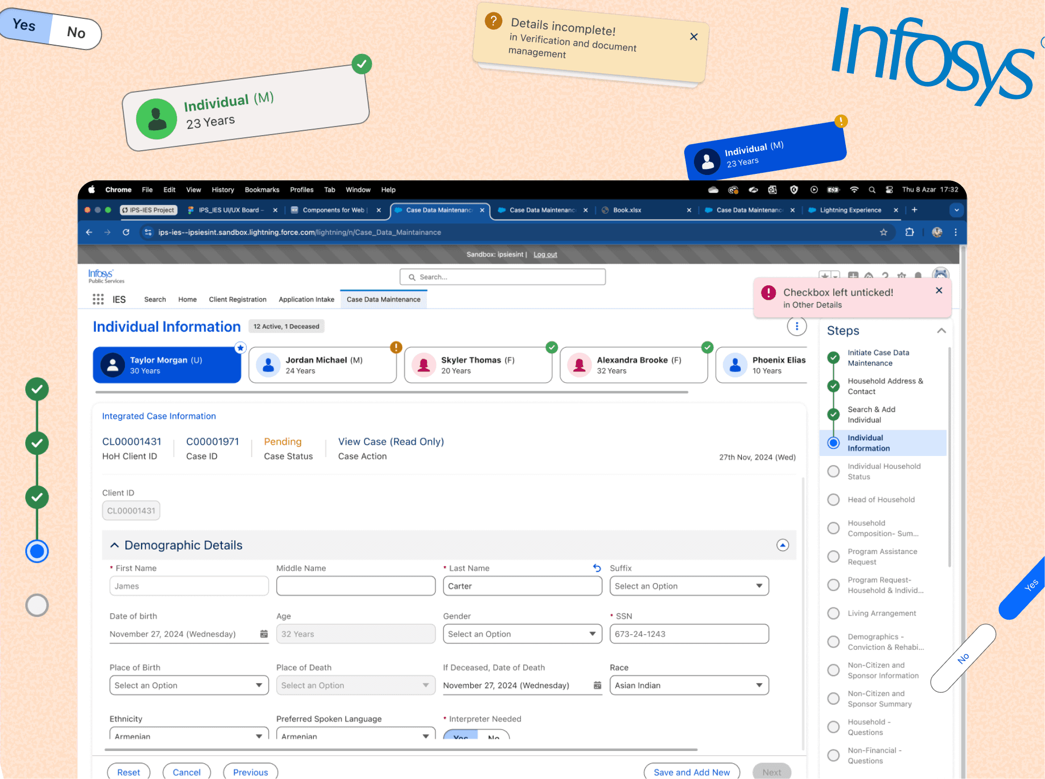Image resolution: width=1045 pixels, height=779 pixels.
Task: Toggle Yes in the top-left switch
Action: (x=25, y=25)
